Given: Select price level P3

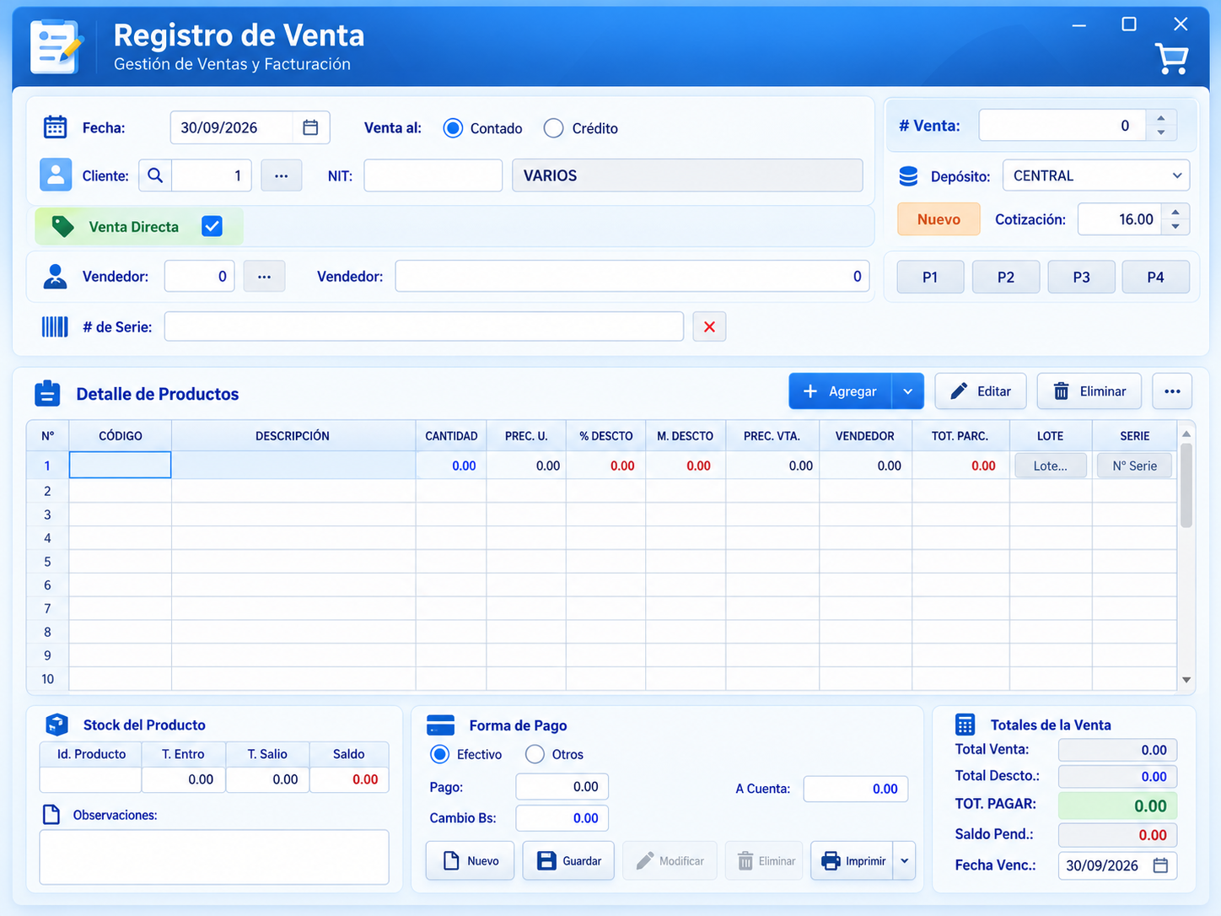Looking at the screenshot, I should point(1081,277).
